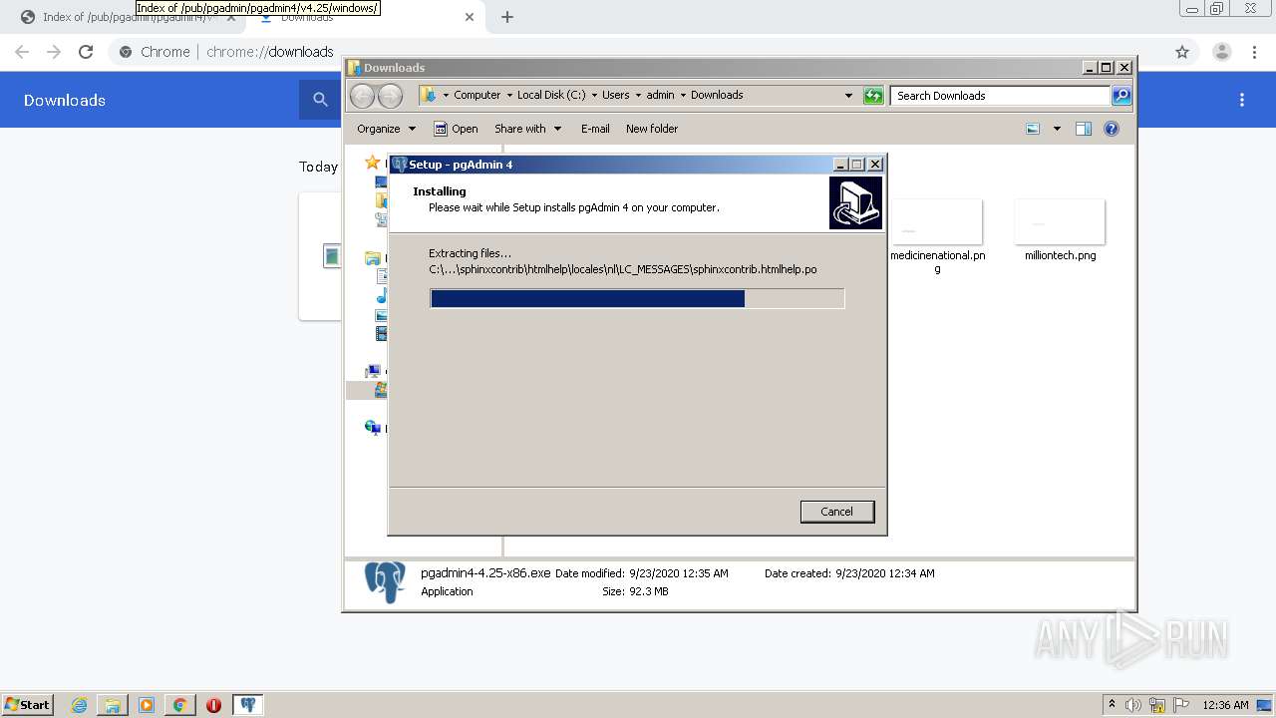Click the Search Downloads field
1276x718 pixels.
pyautogui.click(x=1000, y=96)
